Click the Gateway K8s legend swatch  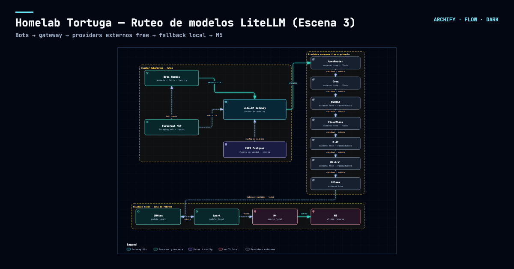(128, 249)
